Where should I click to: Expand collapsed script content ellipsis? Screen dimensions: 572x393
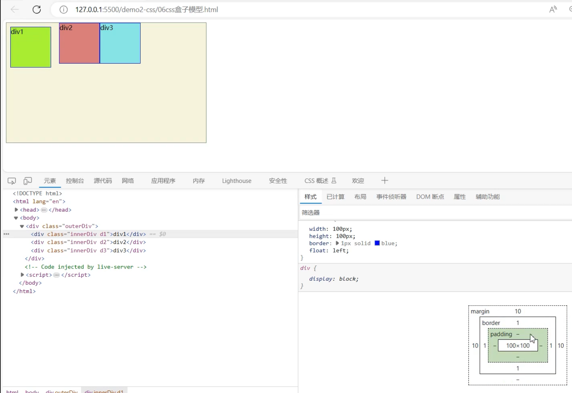(x=57, y=275)
